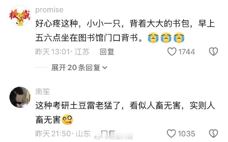Image resolution: width=228 pixels, height=142 pixels.
Task: Open 南笙's avatar profile picture
Action: [x=20, y=97]
